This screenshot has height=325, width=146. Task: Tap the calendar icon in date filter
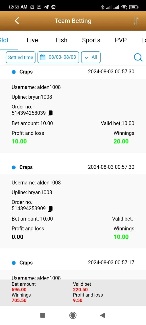(43, 57)
